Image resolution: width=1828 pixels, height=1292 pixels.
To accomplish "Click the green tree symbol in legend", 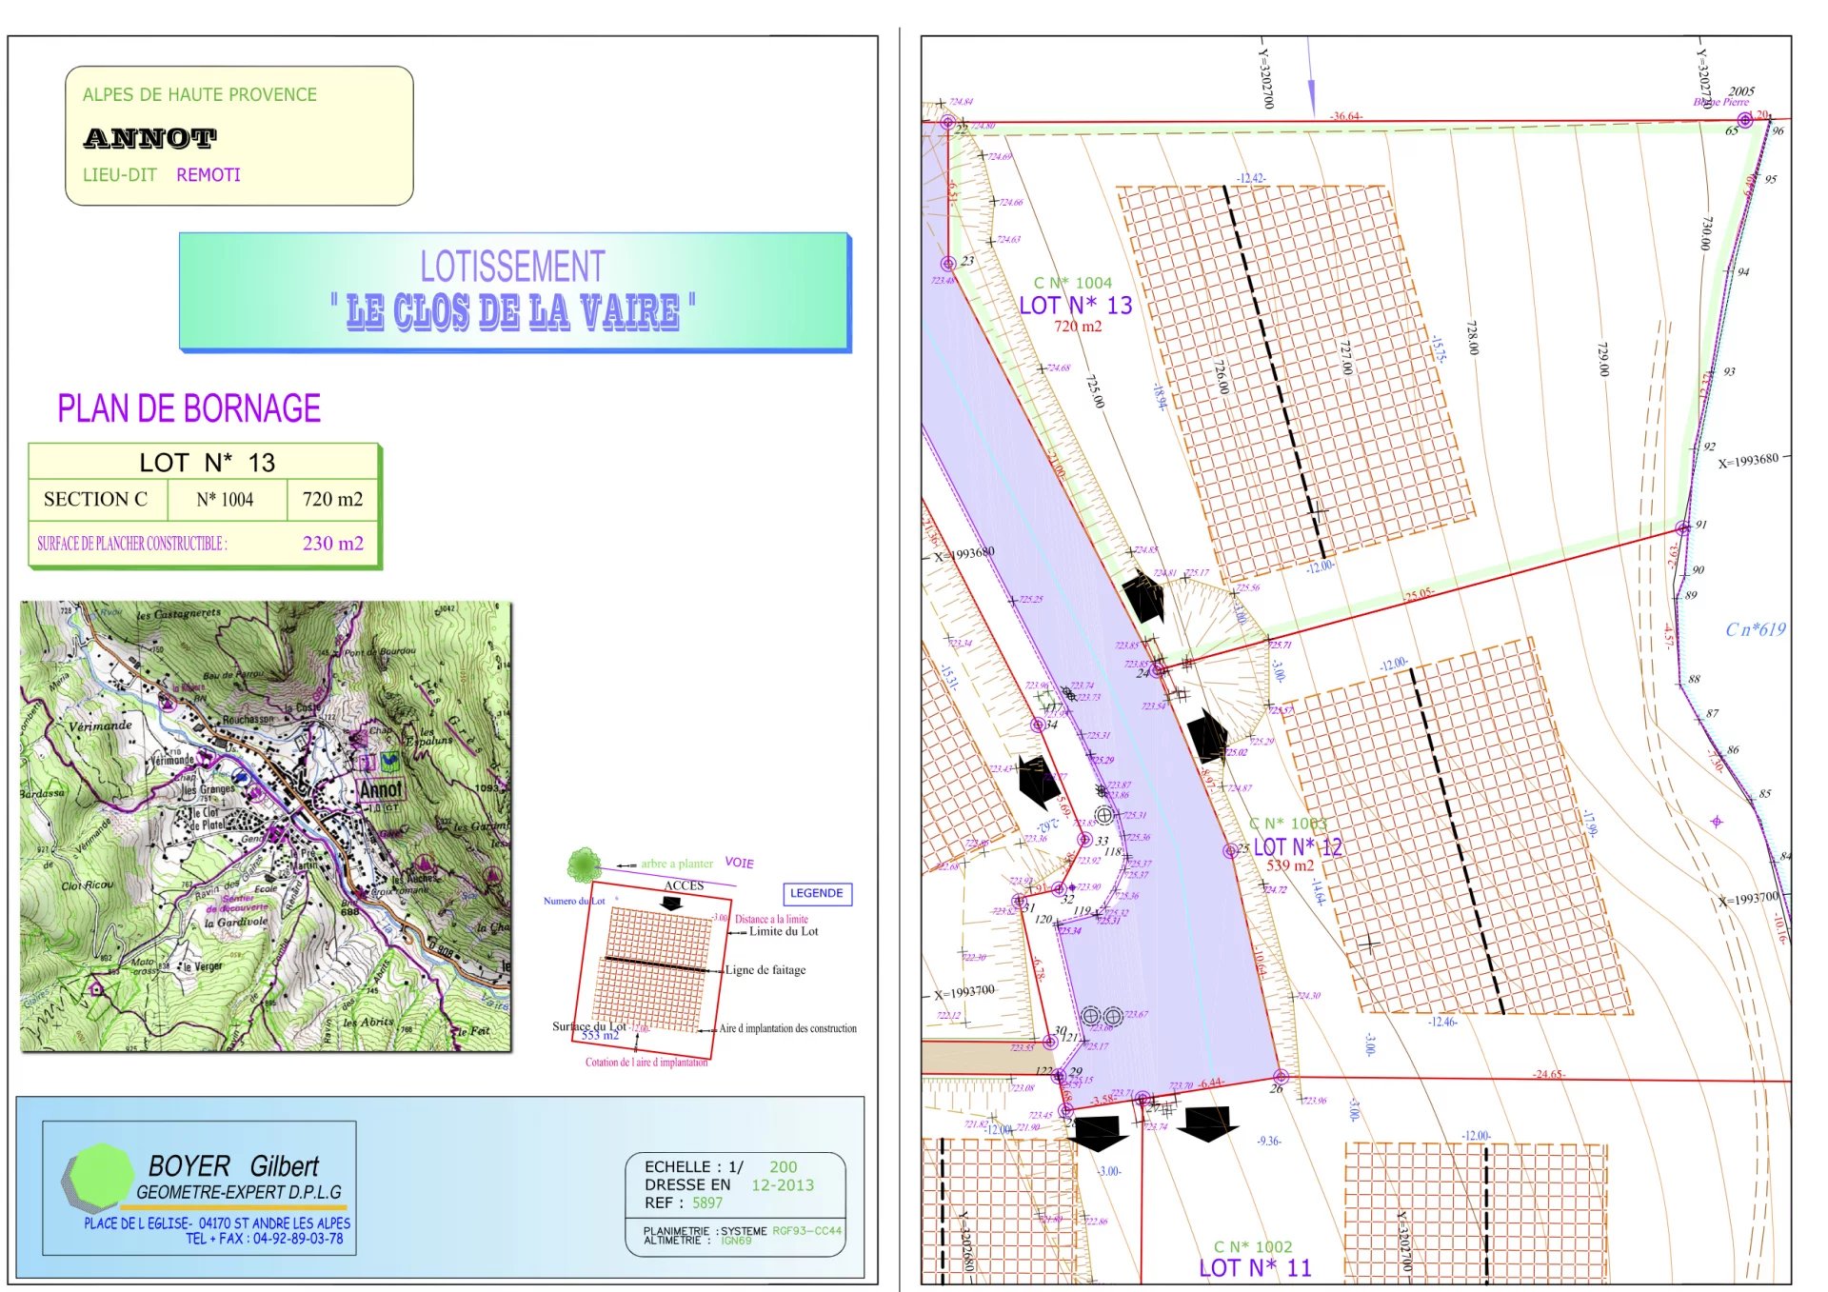I will pyautogui.click(x=584, y=865).
